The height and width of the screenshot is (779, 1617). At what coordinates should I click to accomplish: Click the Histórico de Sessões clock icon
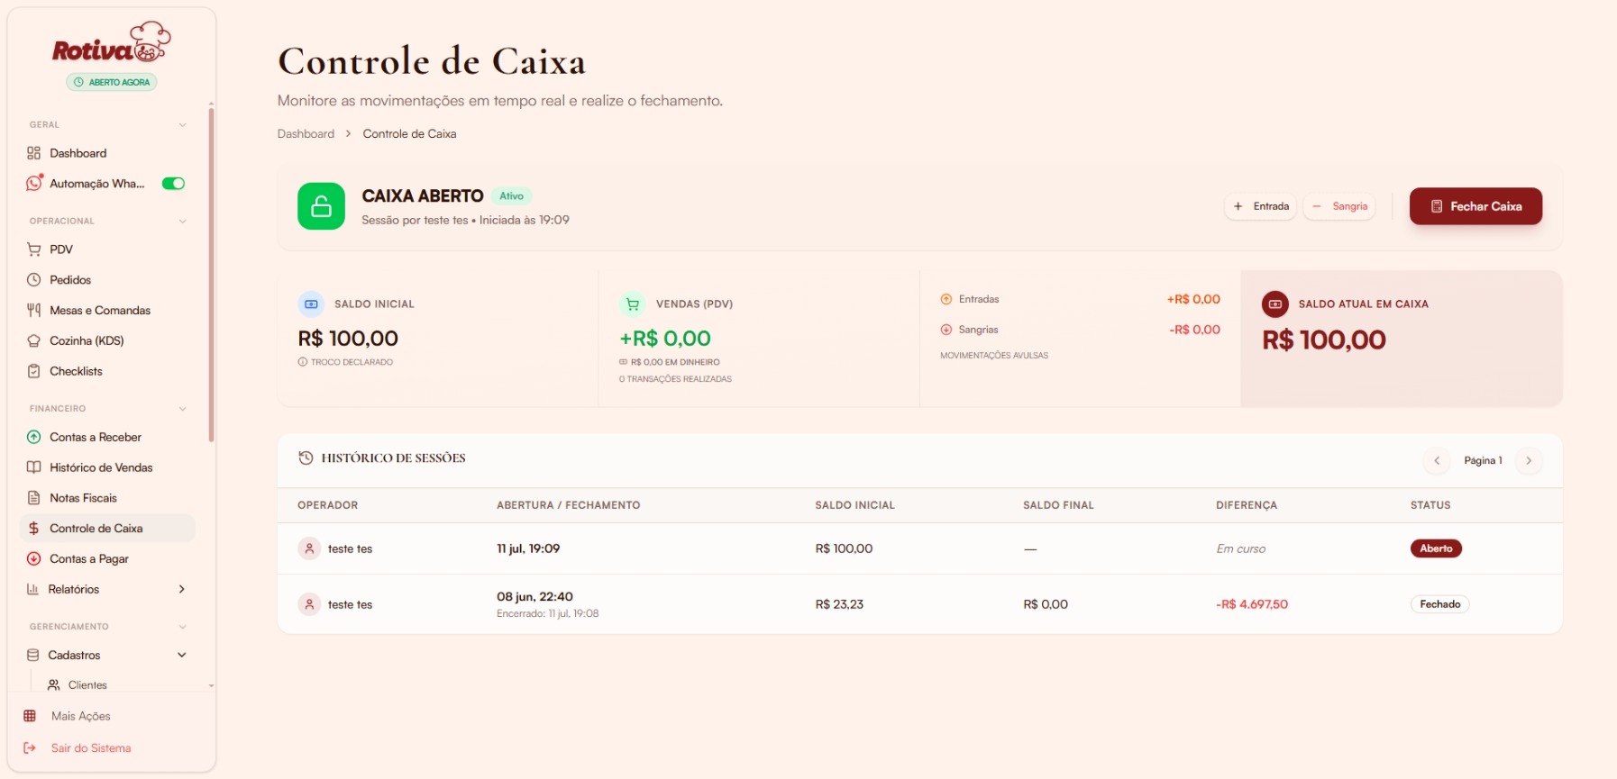click(x=306, y=458)
